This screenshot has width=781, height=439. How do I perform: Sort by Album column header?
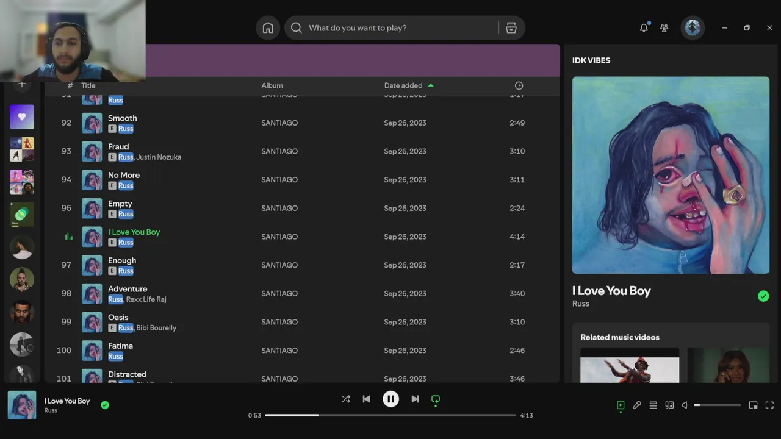pos(272,85)
